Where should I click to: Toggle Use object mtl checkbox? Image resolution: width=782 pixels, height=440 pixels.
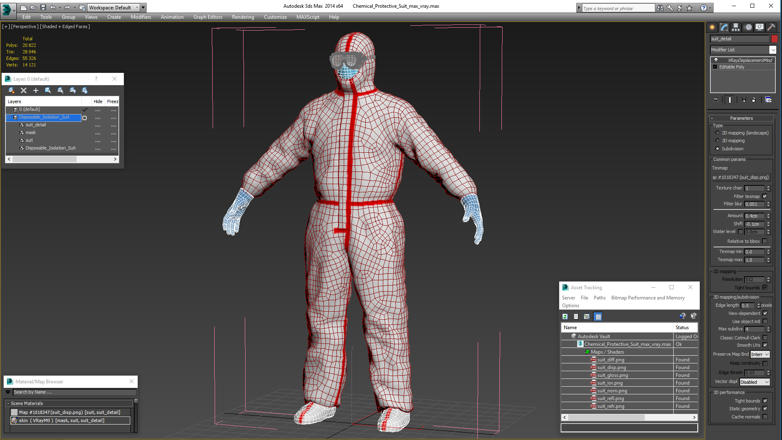pyautogui.click(x=765, y=321)
